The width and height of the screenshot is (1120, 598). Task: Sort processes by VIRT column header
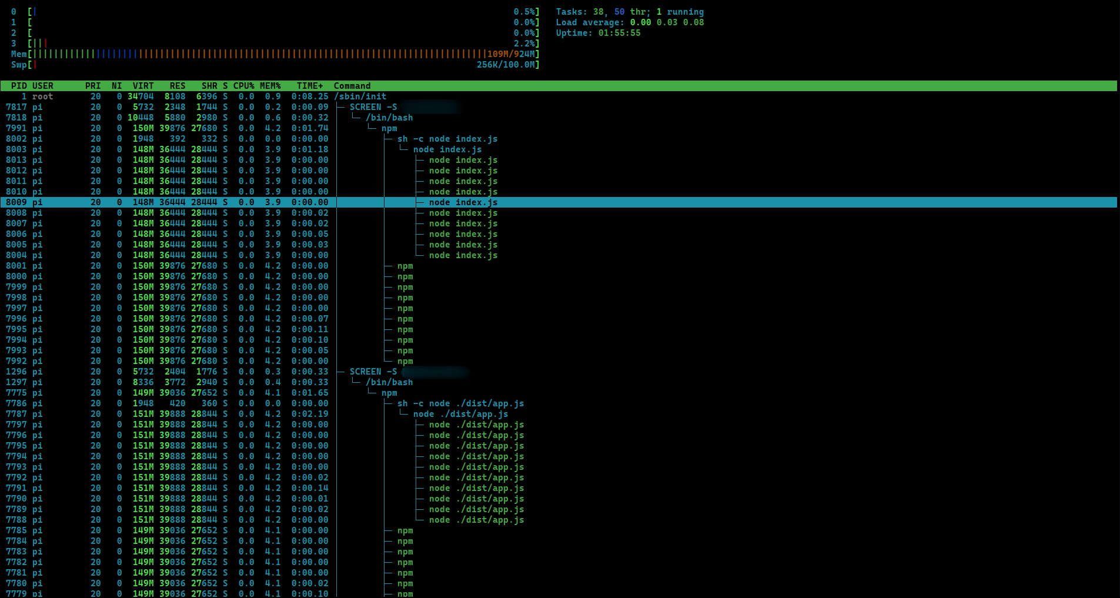tap(143, 86)
